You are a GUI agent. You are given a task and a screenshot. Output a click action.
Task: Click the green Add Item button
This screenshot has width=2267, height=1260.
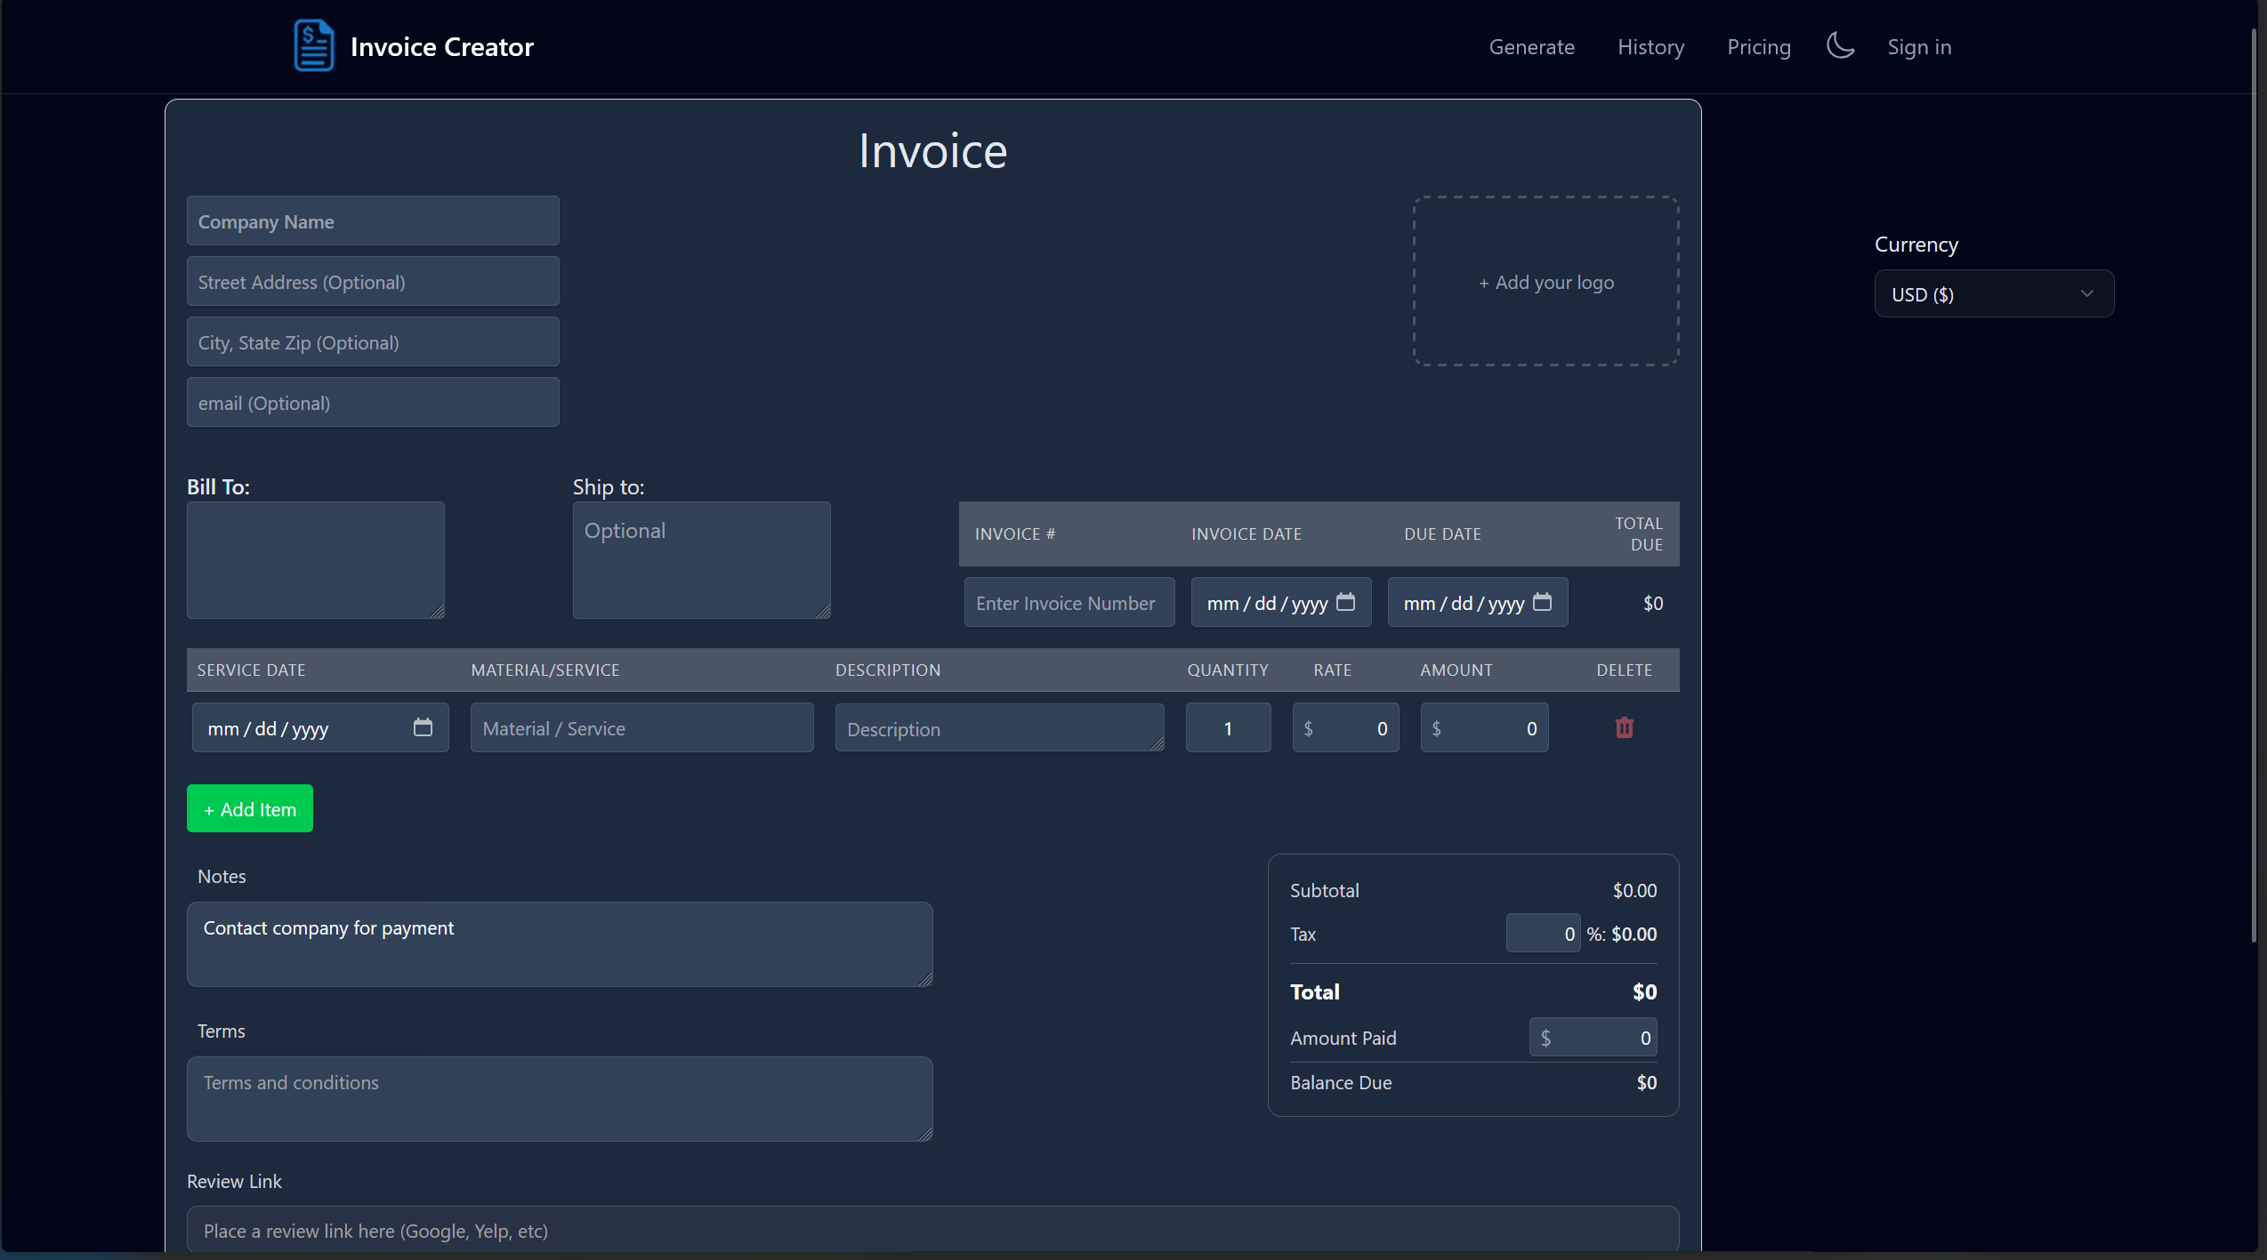coord(249,808)
